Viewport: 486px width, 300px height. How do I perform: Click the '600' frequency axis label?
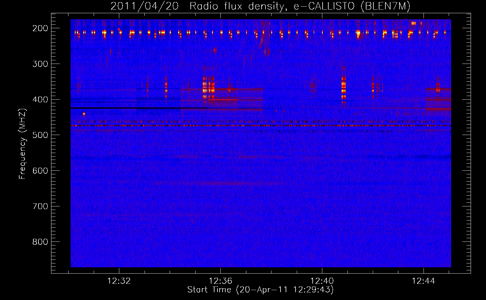(x=40, y=171)
